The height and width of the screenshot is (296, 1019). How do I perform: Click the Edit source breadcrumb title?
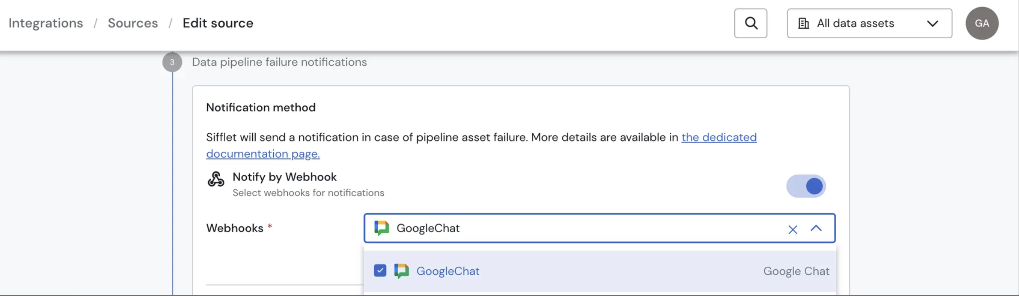tap(218, 23)
